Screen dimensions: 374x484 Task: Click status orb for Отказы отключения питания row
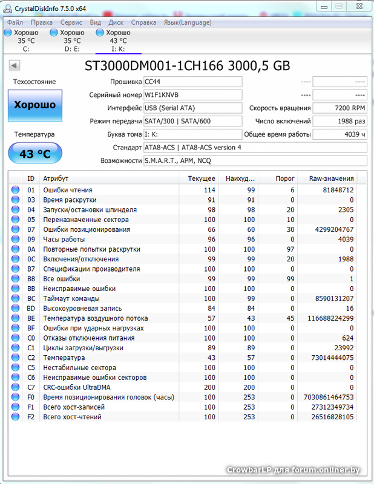pos(16,338)
